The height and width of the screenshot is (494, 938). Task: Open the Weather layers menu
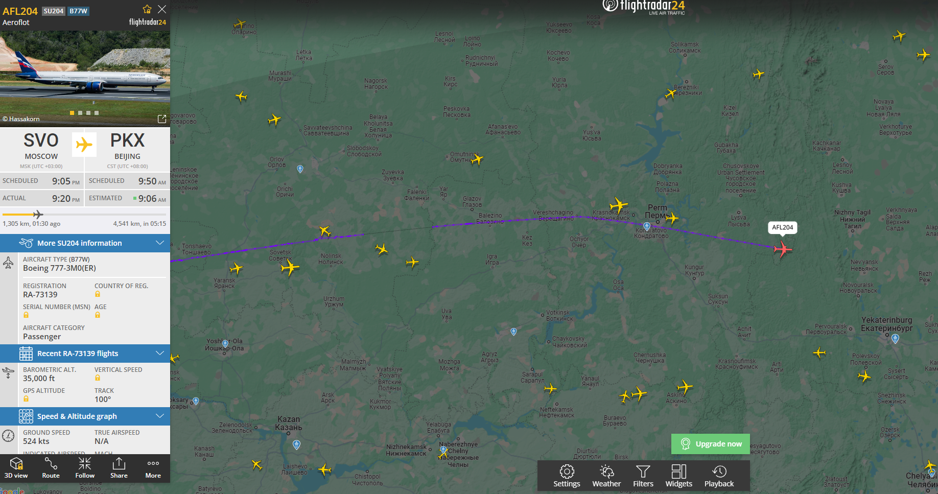(x=606, y=476)
